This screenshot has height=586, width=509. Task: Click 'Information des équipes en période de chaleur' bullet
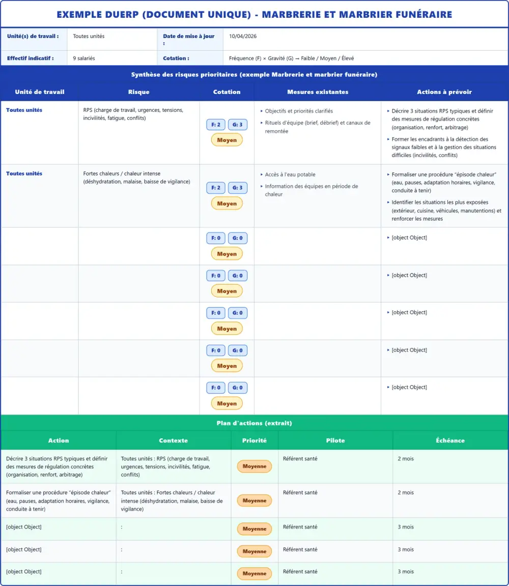(312, 190)
